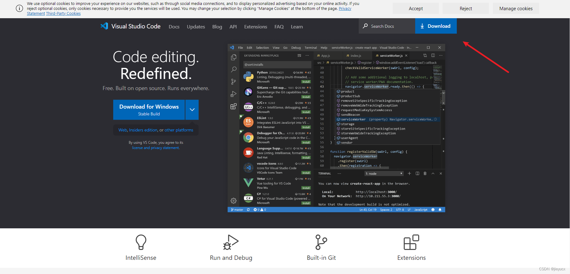This screenshot has width=570, height=274.
Task: Open the '1: node' terminal dropdown
Action: [384, 174]
